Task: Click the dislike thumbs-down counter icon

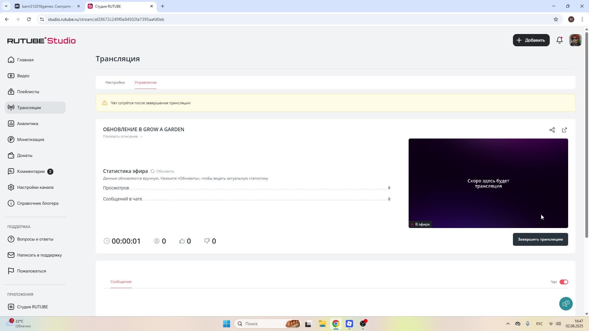Action: tap(207, 241)
